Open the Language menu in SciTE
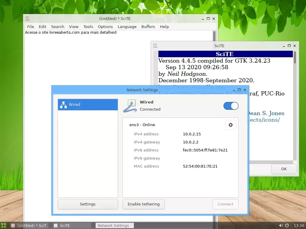 [127, 27]
